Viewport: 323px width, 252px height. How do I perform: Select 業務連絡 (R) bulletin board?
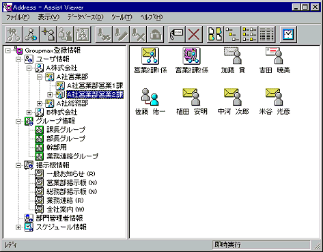(x=65, y=201)
